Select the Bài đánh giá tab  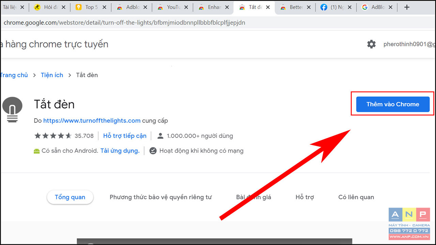[x=254, y=197]
